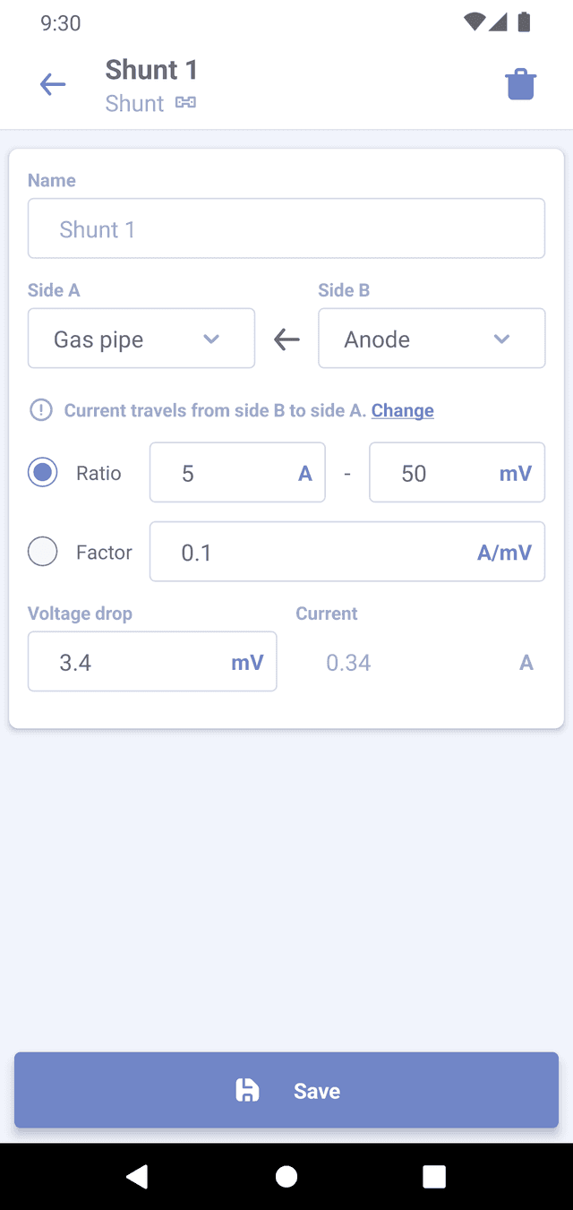Save the shunt settings

tap(286, 1090)
